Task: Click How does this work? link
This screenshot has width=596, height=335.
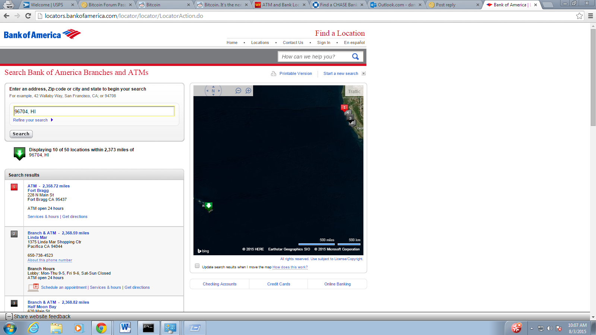Action: 290,267
